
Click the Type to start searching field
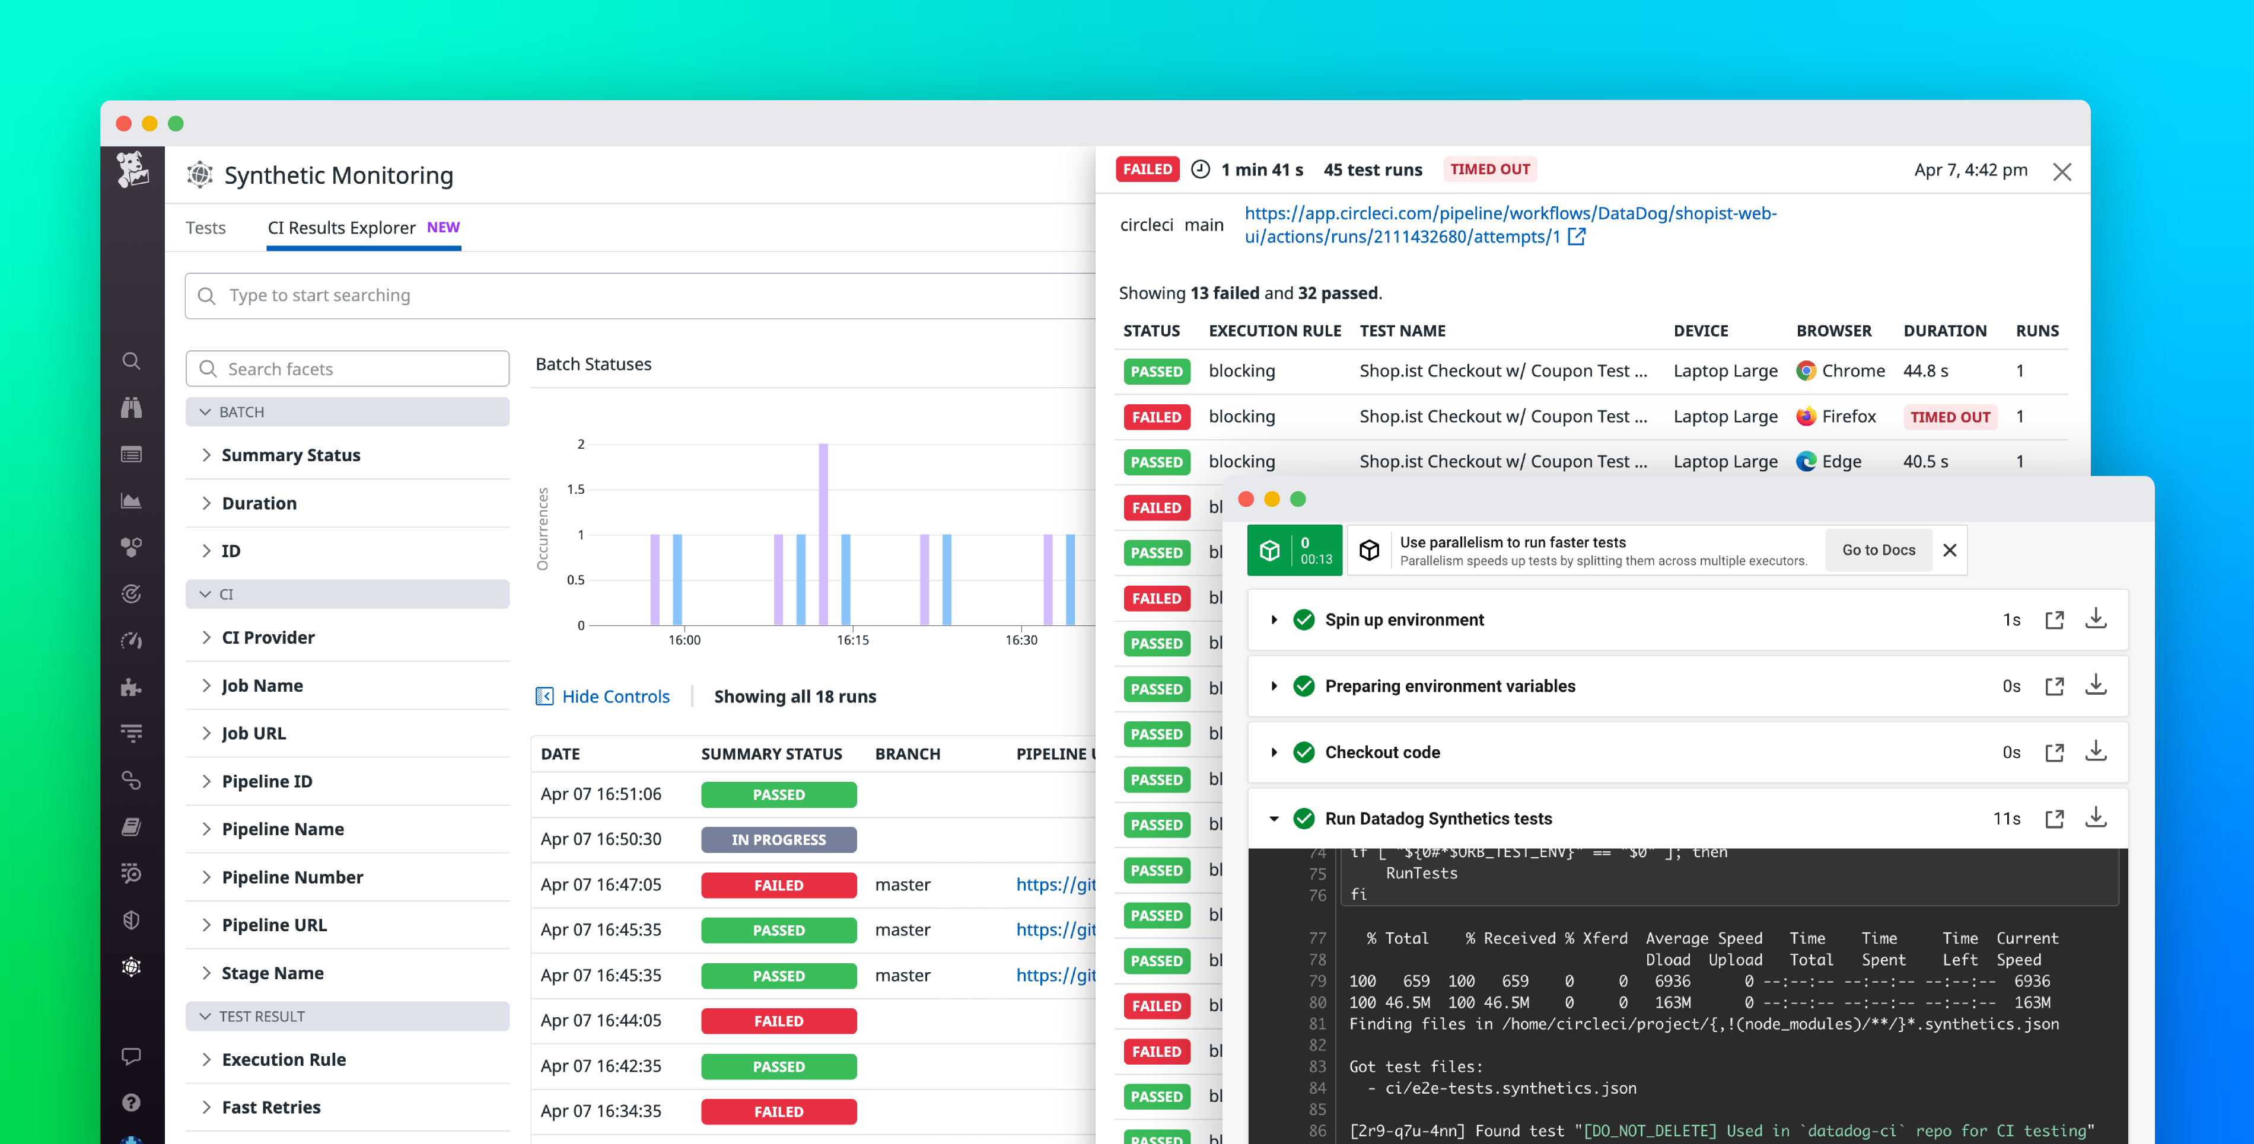[525, 296]
